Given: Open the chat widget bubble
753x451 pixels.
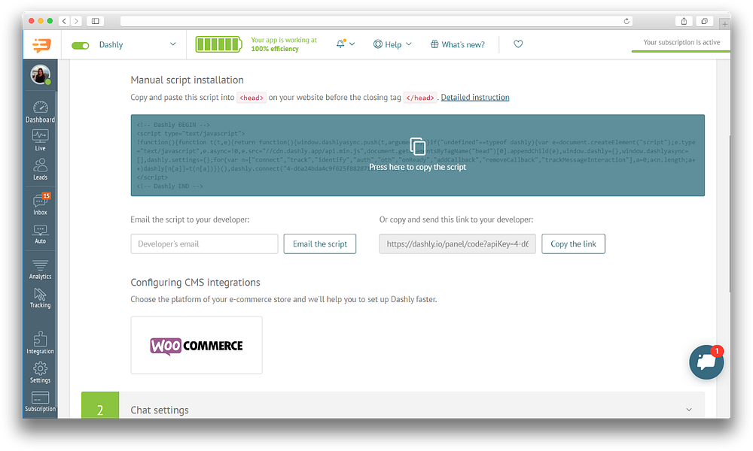Looking at the screenshot, I should 706,362.
